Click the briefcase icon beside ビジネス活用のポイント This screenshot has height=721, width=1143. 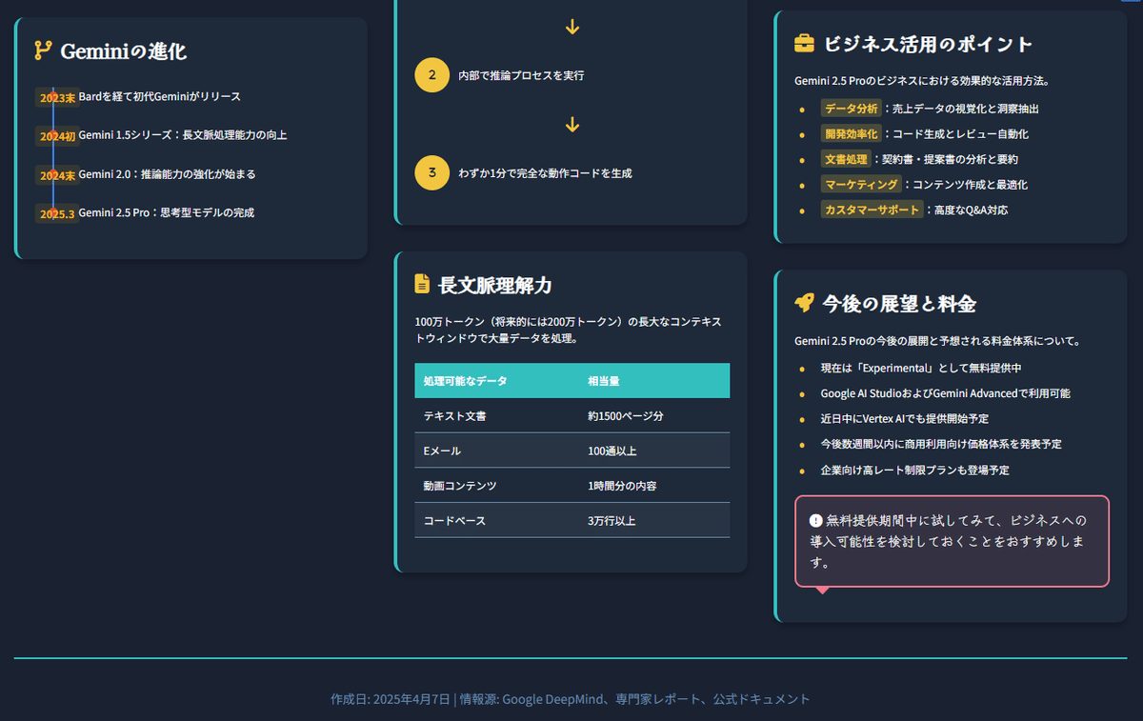tap(804, 44)
